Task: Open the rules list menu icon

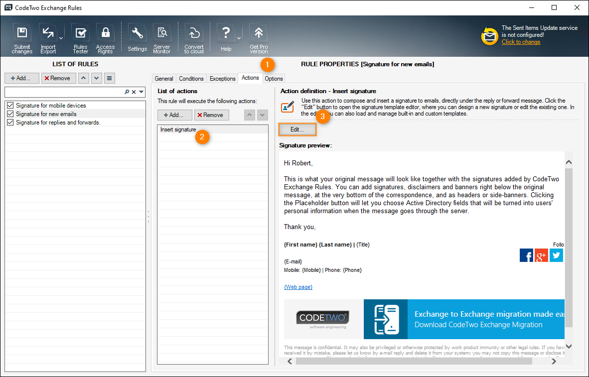Action: point(109,78)
